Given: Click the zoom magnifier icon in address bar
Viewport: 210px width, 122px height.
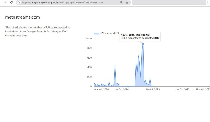Looking at the screenshot, I should (121, 2).
